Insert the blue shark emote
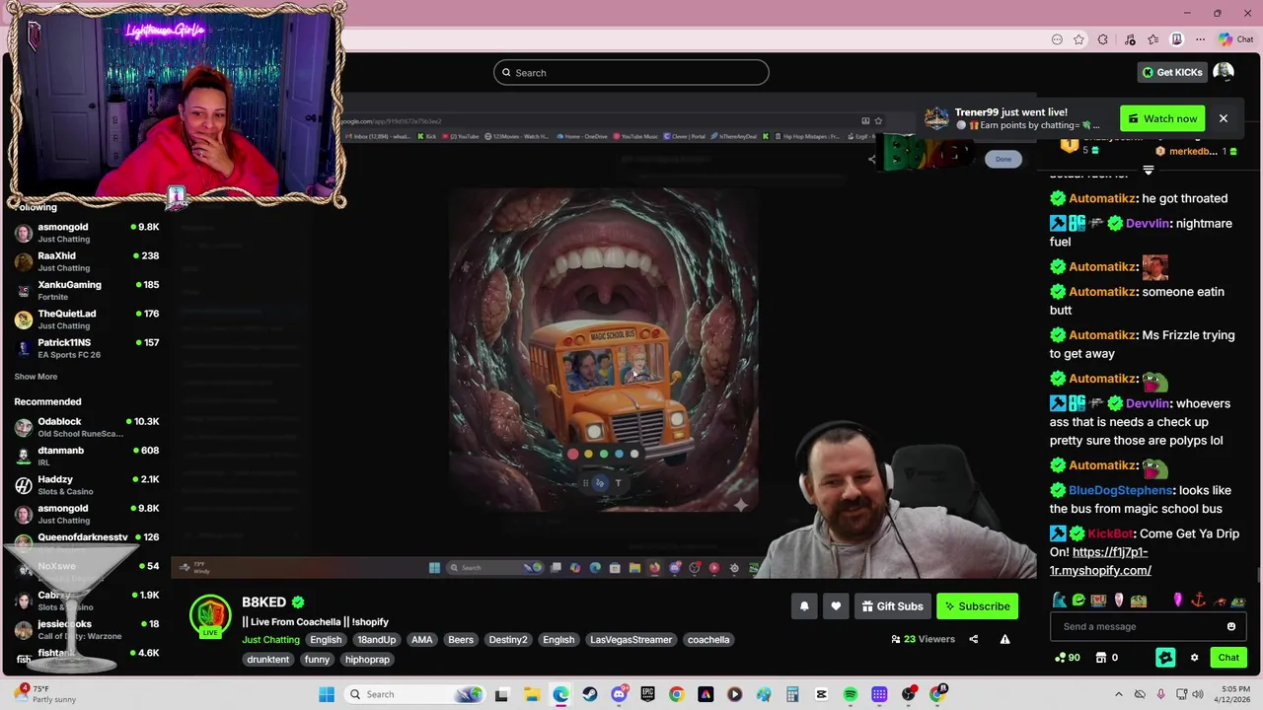This screenshot has height=710, width=1263. (1059, 601)
